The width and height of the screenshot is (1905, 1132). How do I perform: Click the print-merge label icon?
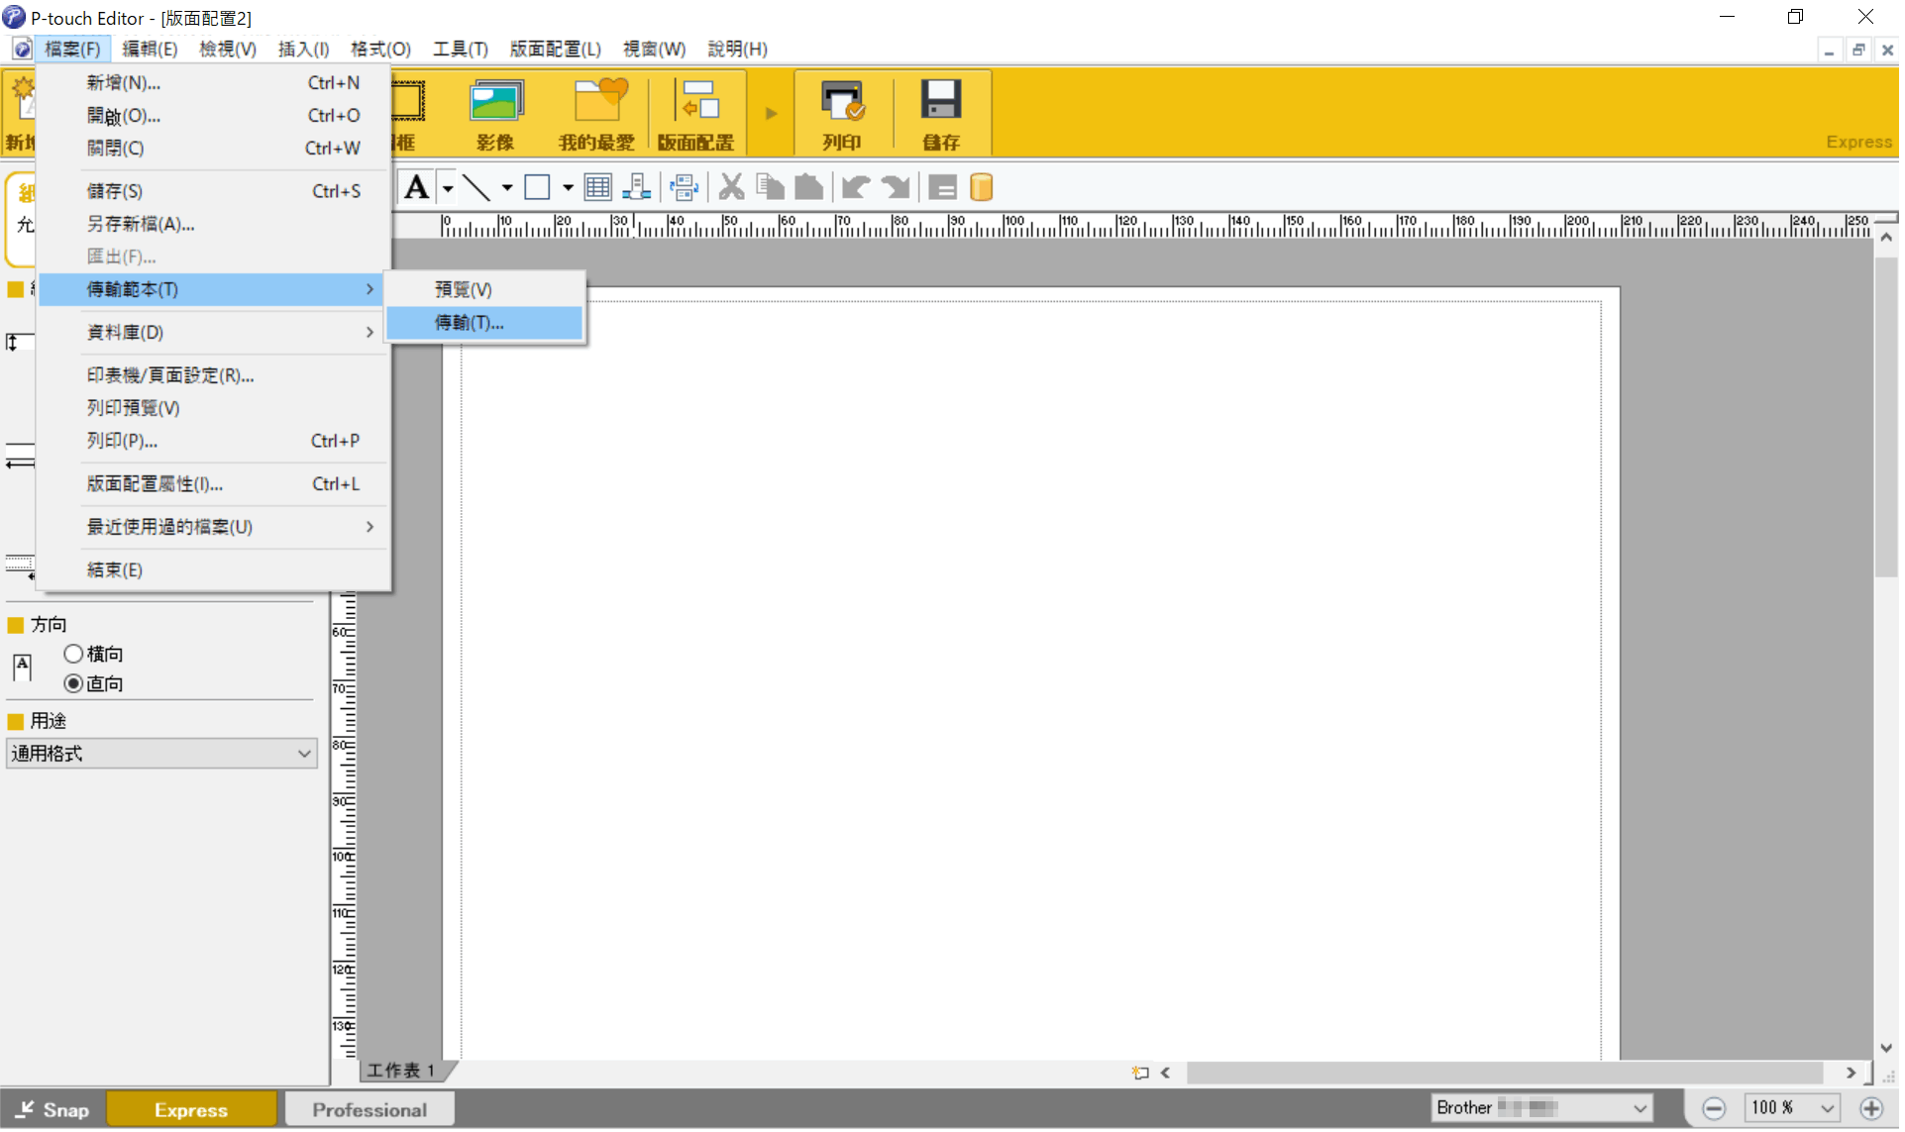[x=637, y=187]
